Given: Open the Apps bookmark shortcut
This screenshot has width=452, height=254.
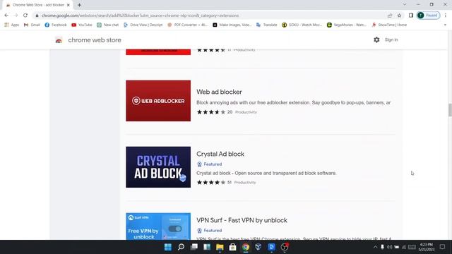Looking at the screenshot, I should click(12, 25).
